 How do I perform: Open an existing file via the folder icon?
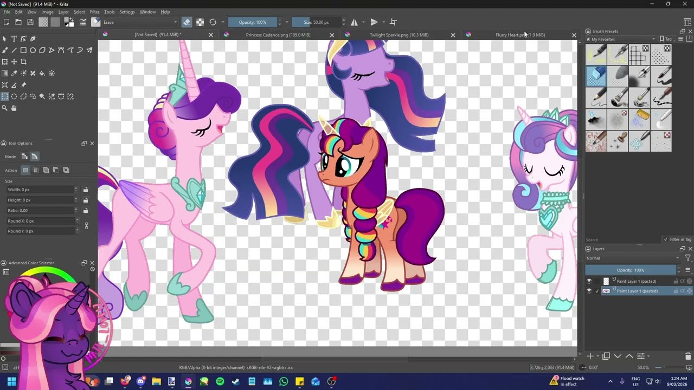coord(18,22)
